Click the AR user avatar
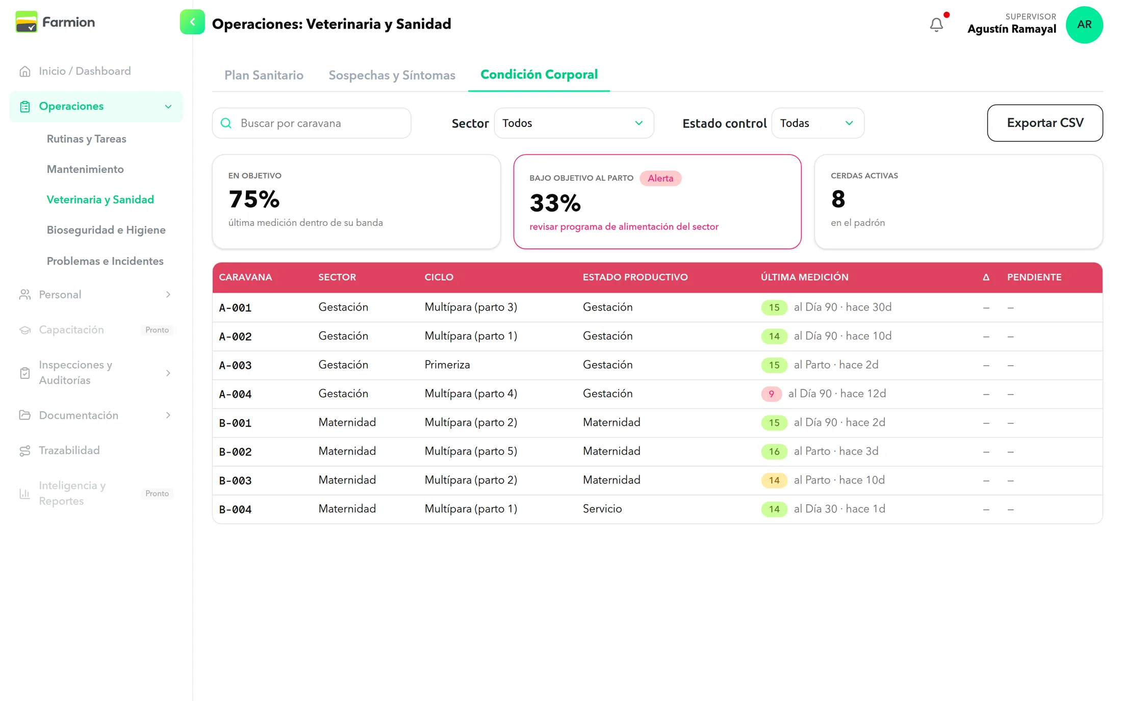The image size is (1122, 701). [1084, 24]
